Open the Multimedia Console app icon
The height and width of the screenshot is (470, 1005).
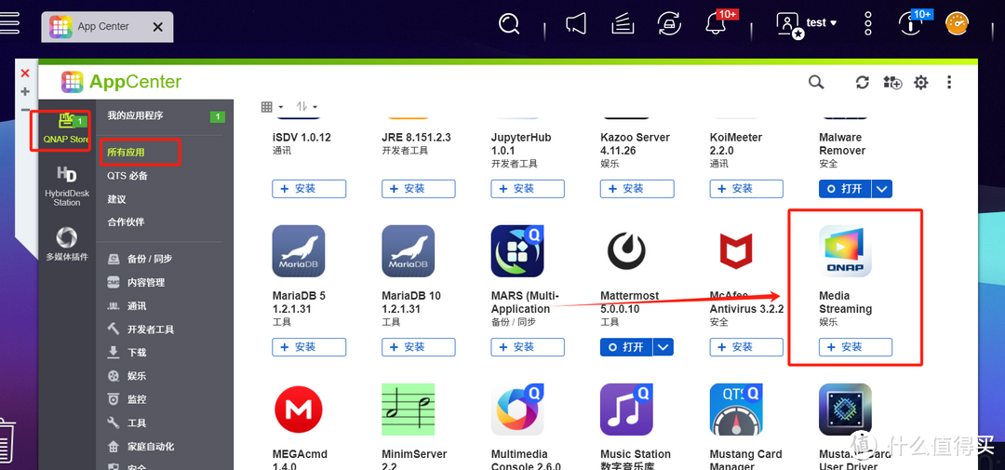(x=517, y=410)
